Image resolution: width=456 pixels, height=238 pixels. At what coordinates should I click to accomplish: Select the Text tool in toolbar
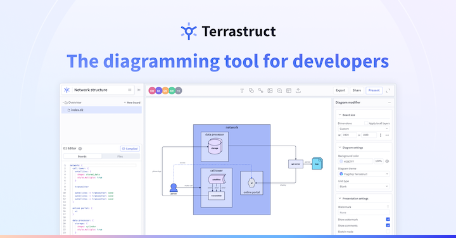(x=242, y=91)
